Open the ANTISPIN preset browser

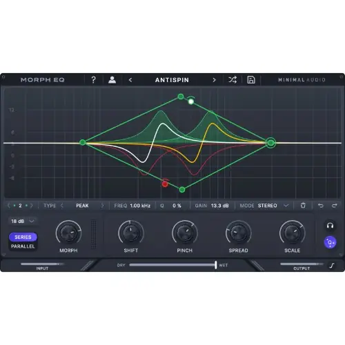point(172,80)
